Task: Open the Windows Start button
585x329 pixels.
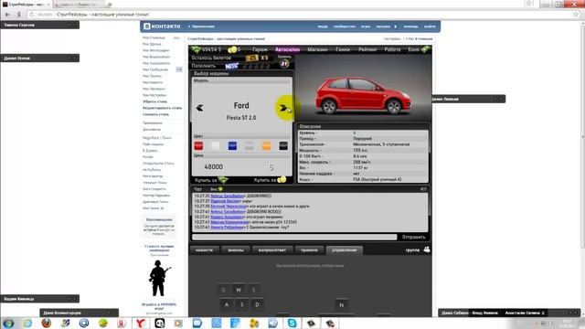Action: (8, 323)
